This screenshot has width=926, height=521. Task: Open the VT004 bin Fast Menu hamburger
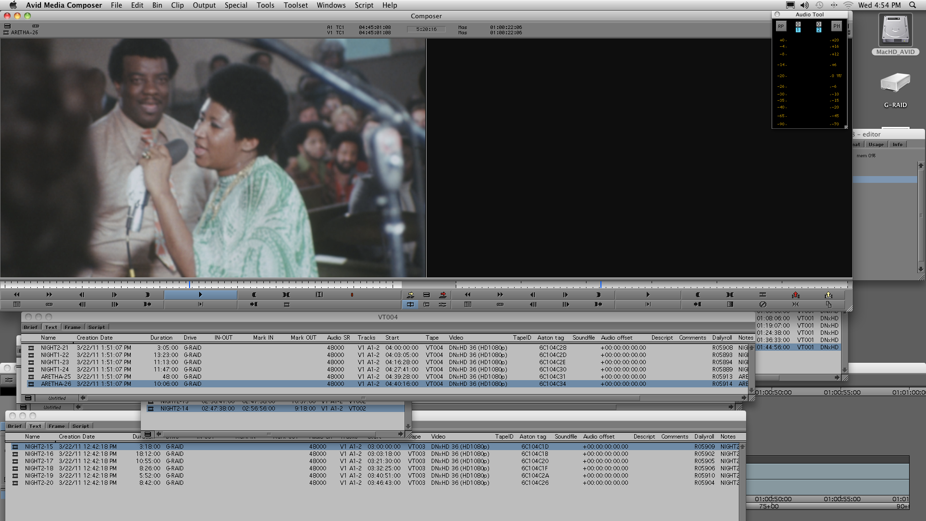(28, 398)
